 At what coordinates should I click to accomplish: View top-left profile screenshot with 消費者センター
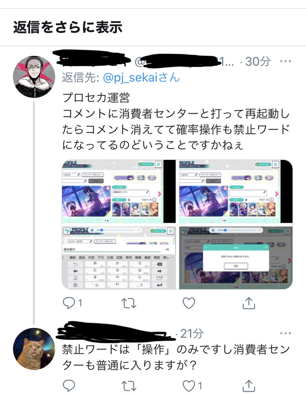coord(119,191)
